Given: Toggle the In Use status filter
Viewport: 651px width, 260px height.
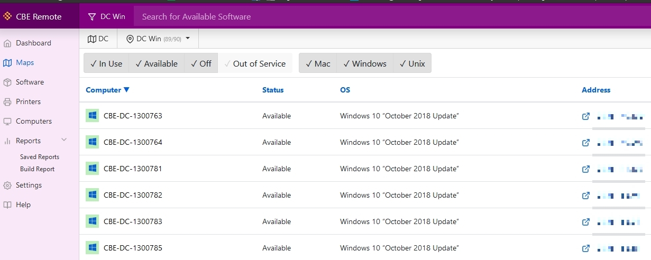Looking at the screenshot, I should tap(106, 63).
